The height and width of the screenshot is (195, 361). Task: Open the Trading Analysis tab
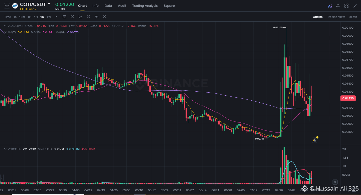point(145,6)
